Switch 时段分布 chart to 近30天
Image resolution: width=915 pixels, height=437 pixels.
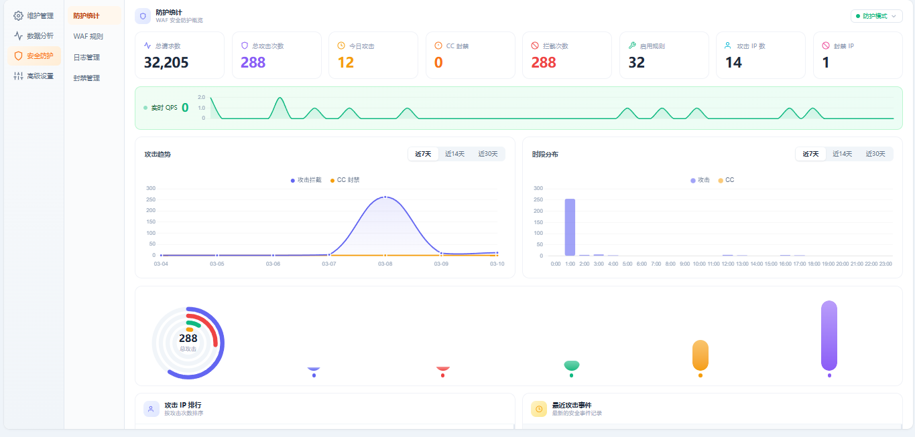coord(875,154)
